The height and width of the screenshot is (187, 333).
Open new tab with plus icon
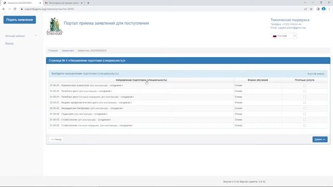pos(88,3)
